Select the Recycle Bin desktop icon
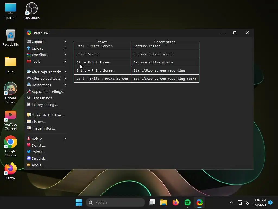This screenshot has height=209, width=278. point(11,38)
